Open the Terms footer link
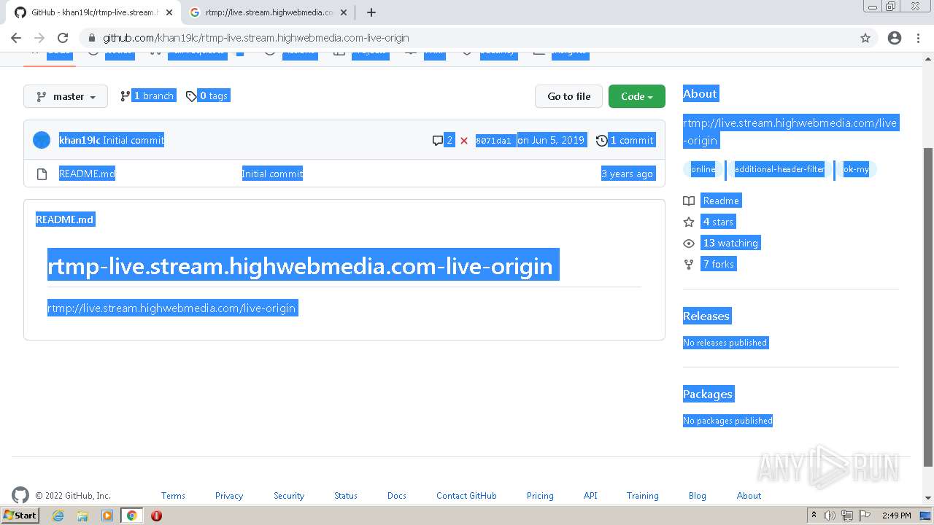This screenshot has height=525, width=934. 173,495
